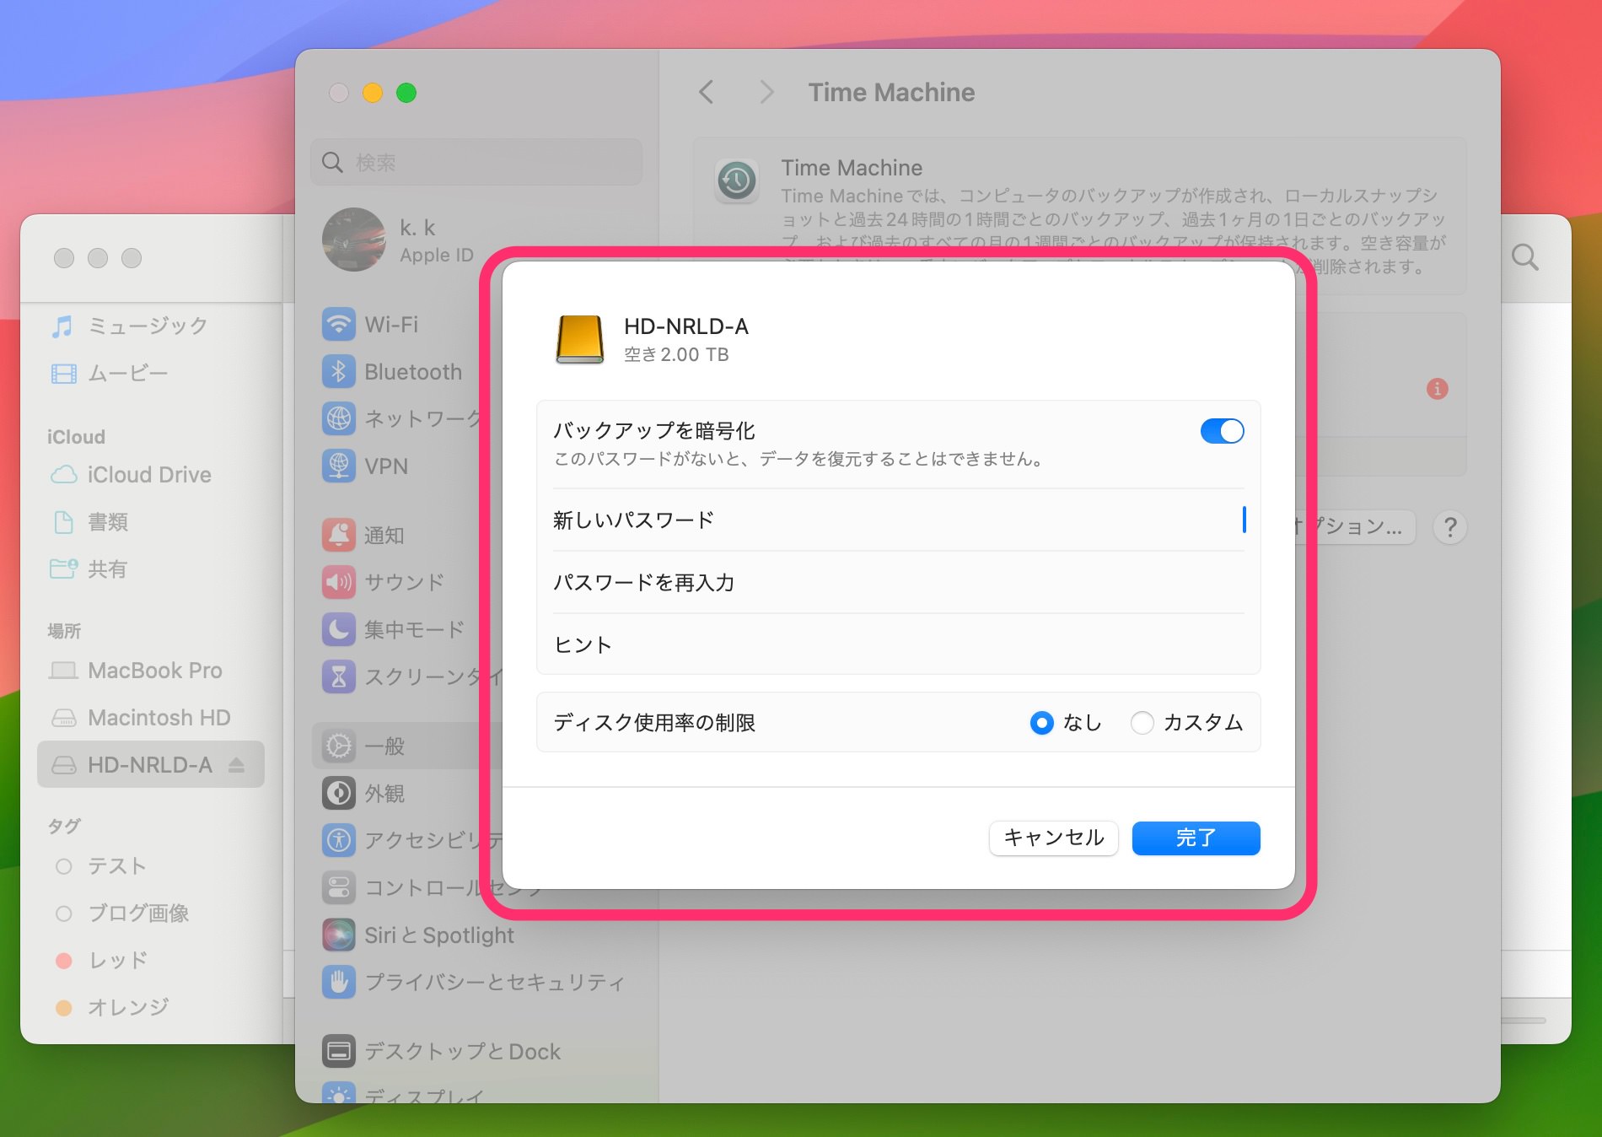Click the Wi-Fi icon in Settings sidebar
Image resolution: width=1602 pixels, height=1137 pixels.
tap(339, 325)
